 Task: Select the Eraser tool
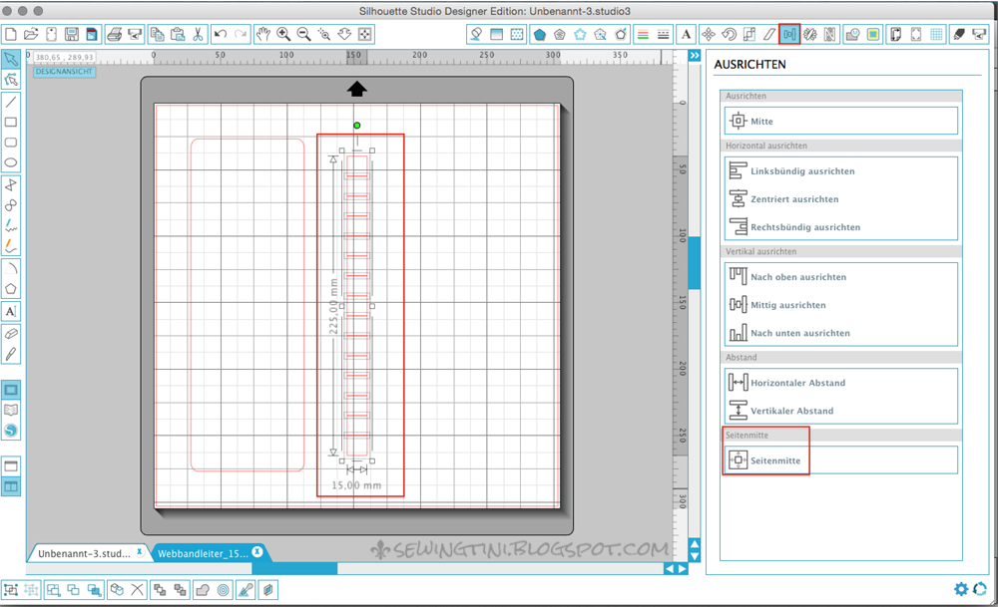pos(11,334)
